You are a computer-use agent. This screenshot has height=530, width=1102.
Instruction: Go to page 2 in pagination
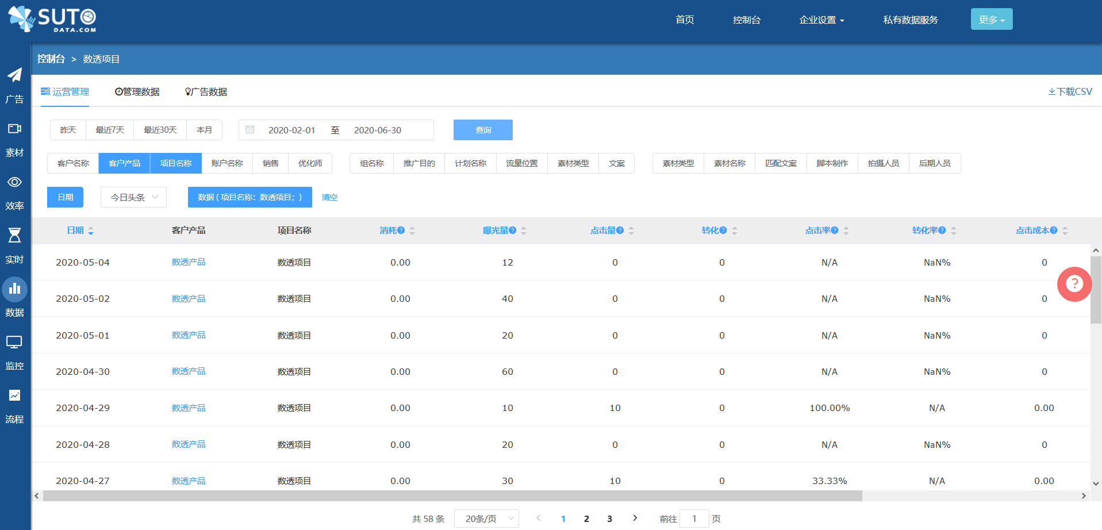(x=586, y=519)
